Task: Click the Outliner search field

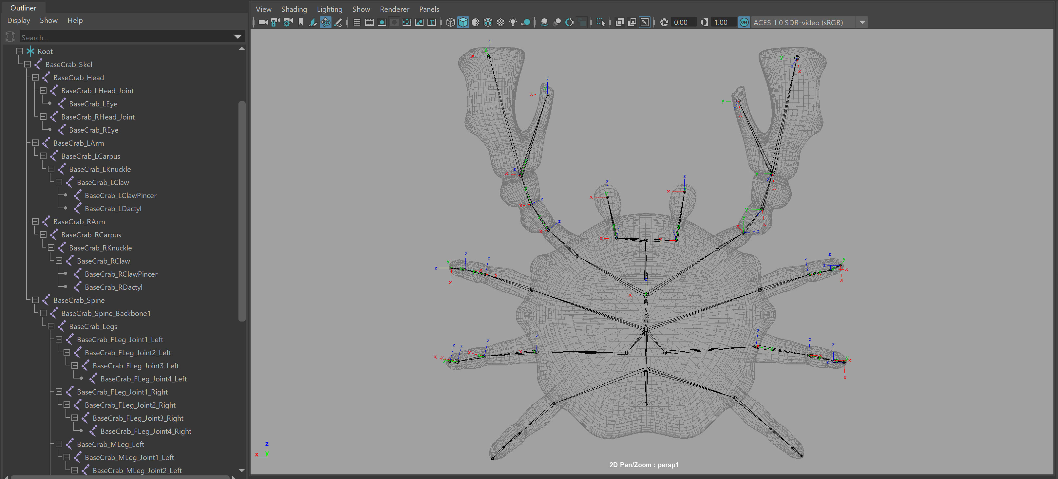Action: pos(123,37)
